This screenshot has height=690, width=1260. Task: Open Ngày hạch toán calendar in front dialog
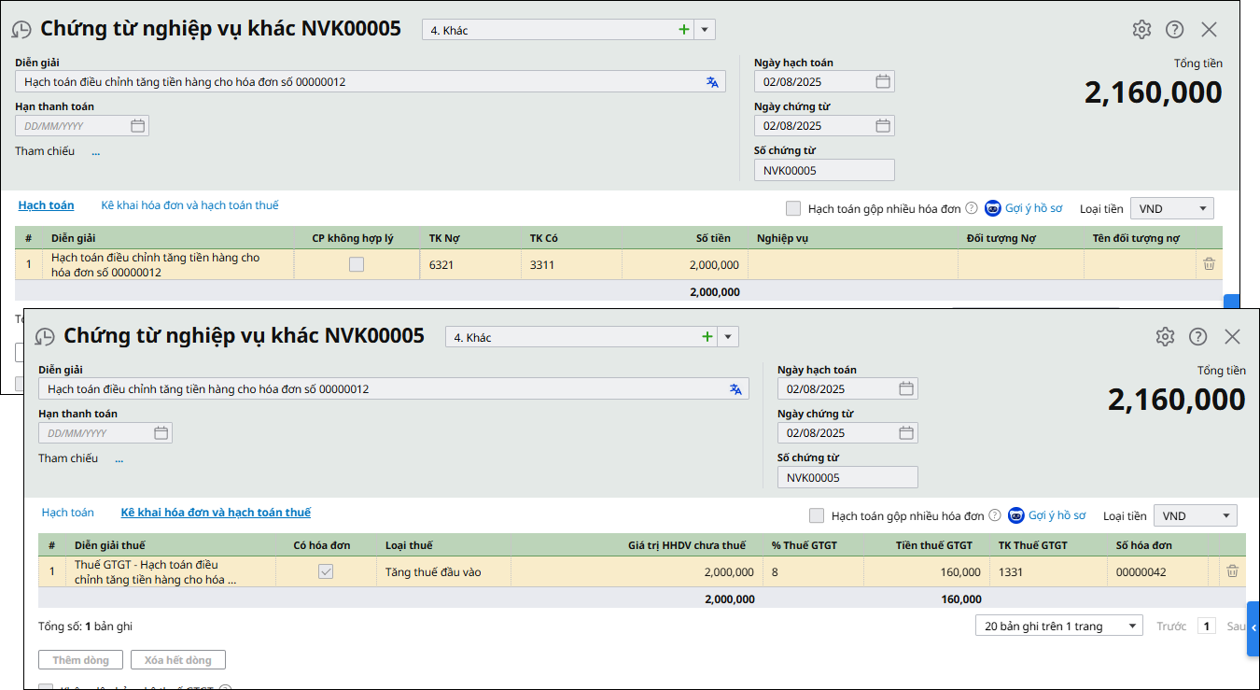pos(905,389)
